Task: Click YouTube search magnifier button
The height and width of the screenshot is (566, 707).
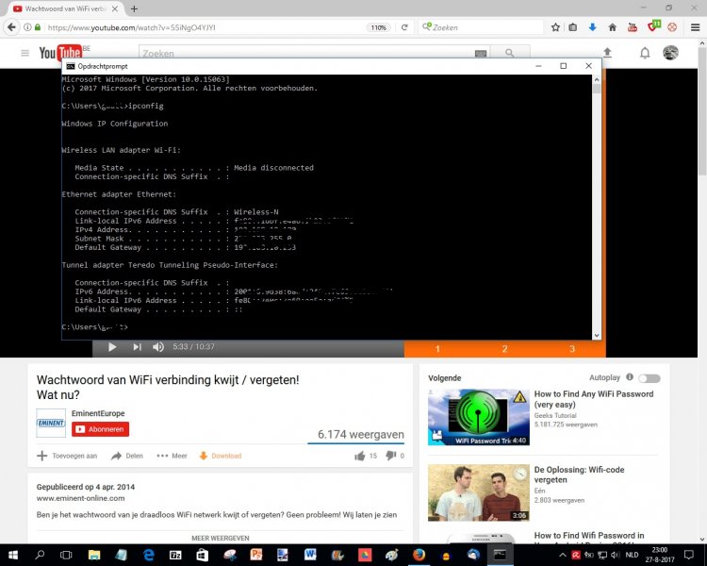Action: coord(509,53)
